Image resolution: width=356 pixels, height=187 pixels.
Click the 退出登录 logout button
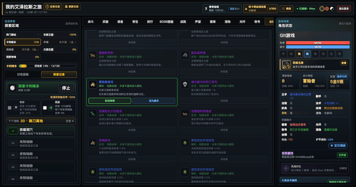(344, 9)
